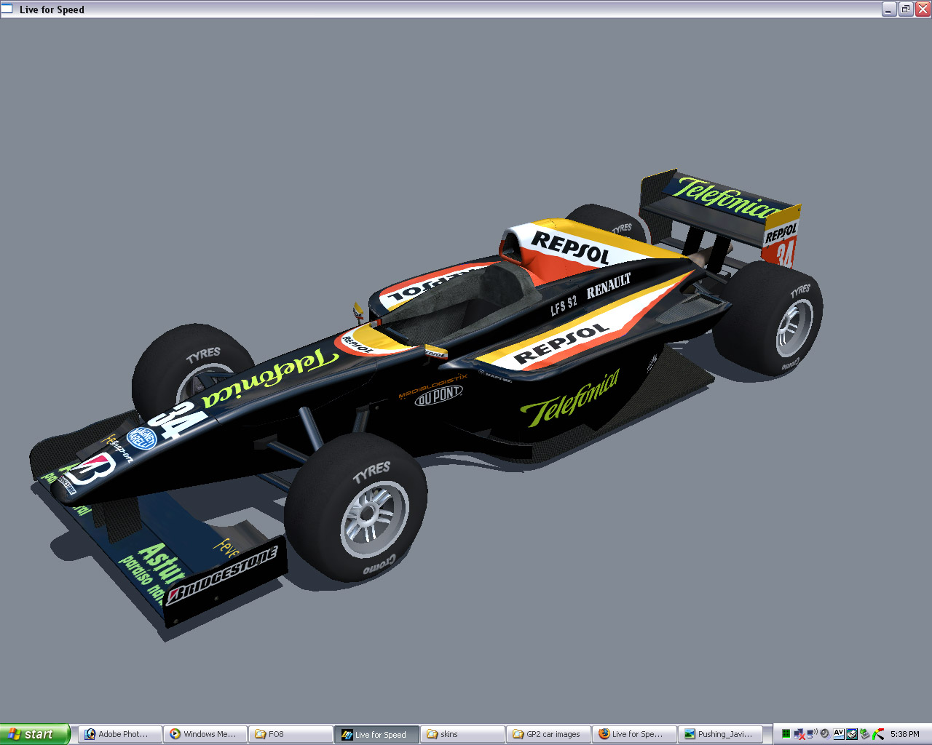Viewport: 932px width, 745px height.
Task: Switch to Adobe Photoshop in the taskbar
Action: [120, 734]
